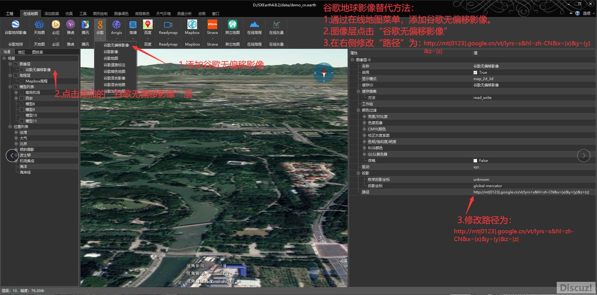The width and height of the screenshot is (597, 295).
Task: Click the 方法 read_write value
Action: (x=483, y=98)
